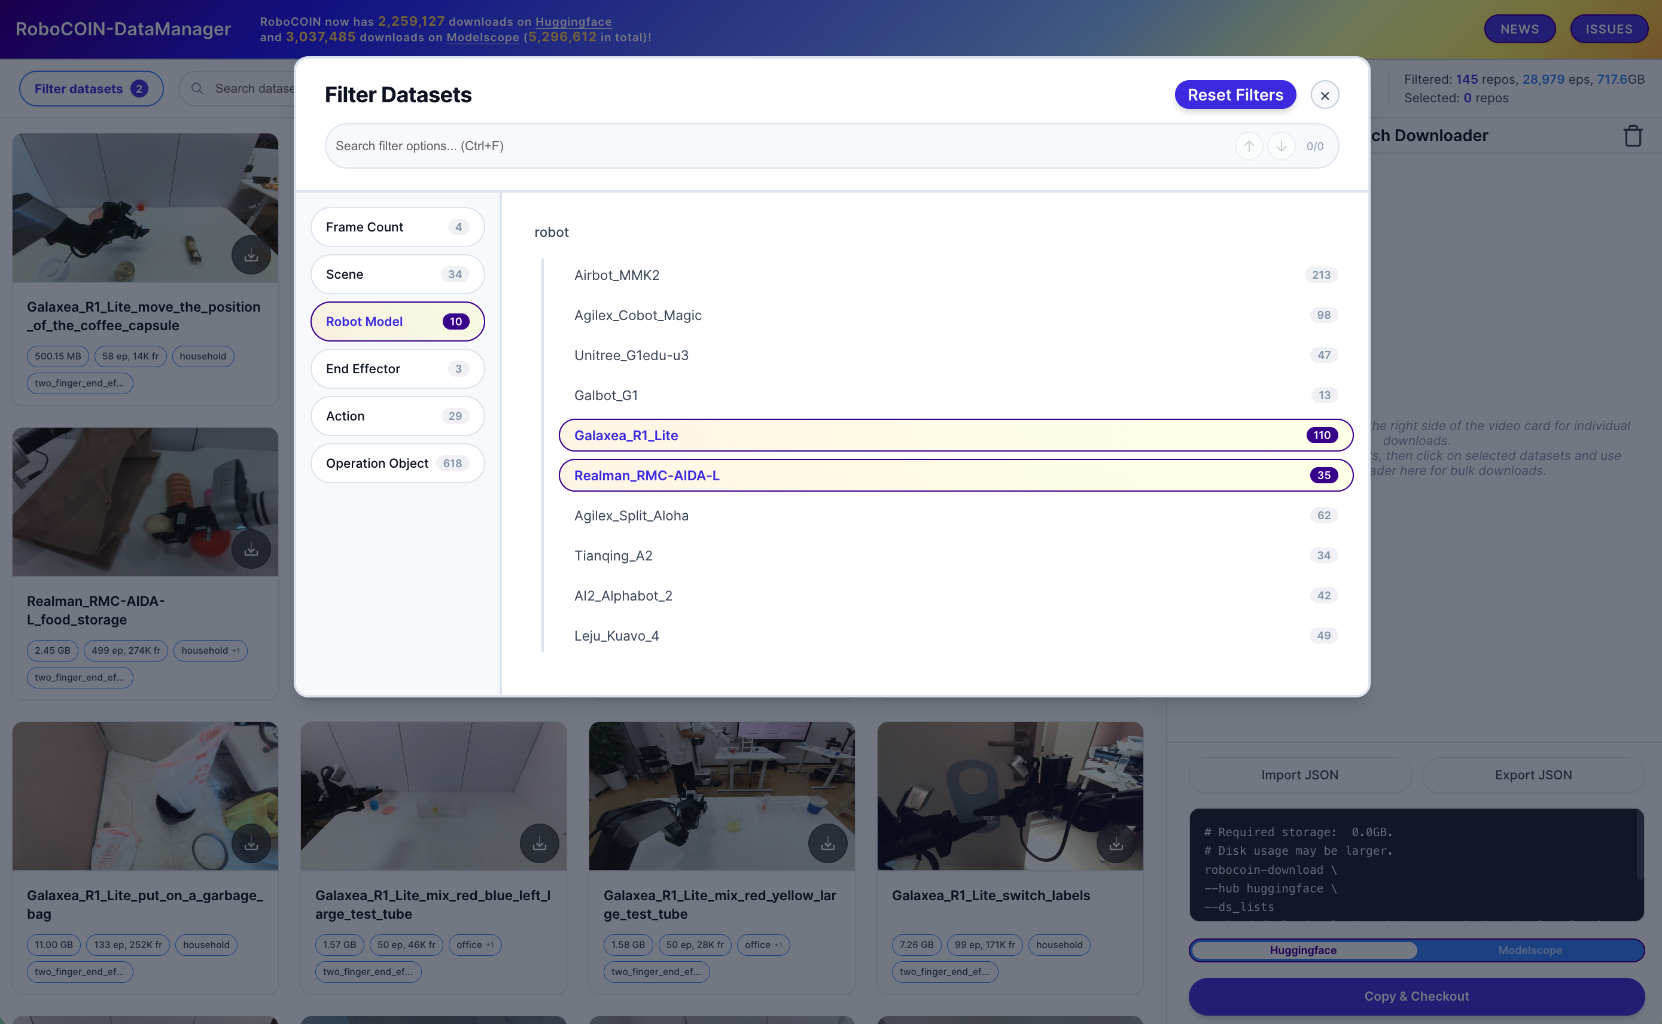Image resolution: width=1662 pixels, height=1024 pixels.
Task: Deselect the Galaxea_R1_Lite robot filter
Action: point(955,435)
